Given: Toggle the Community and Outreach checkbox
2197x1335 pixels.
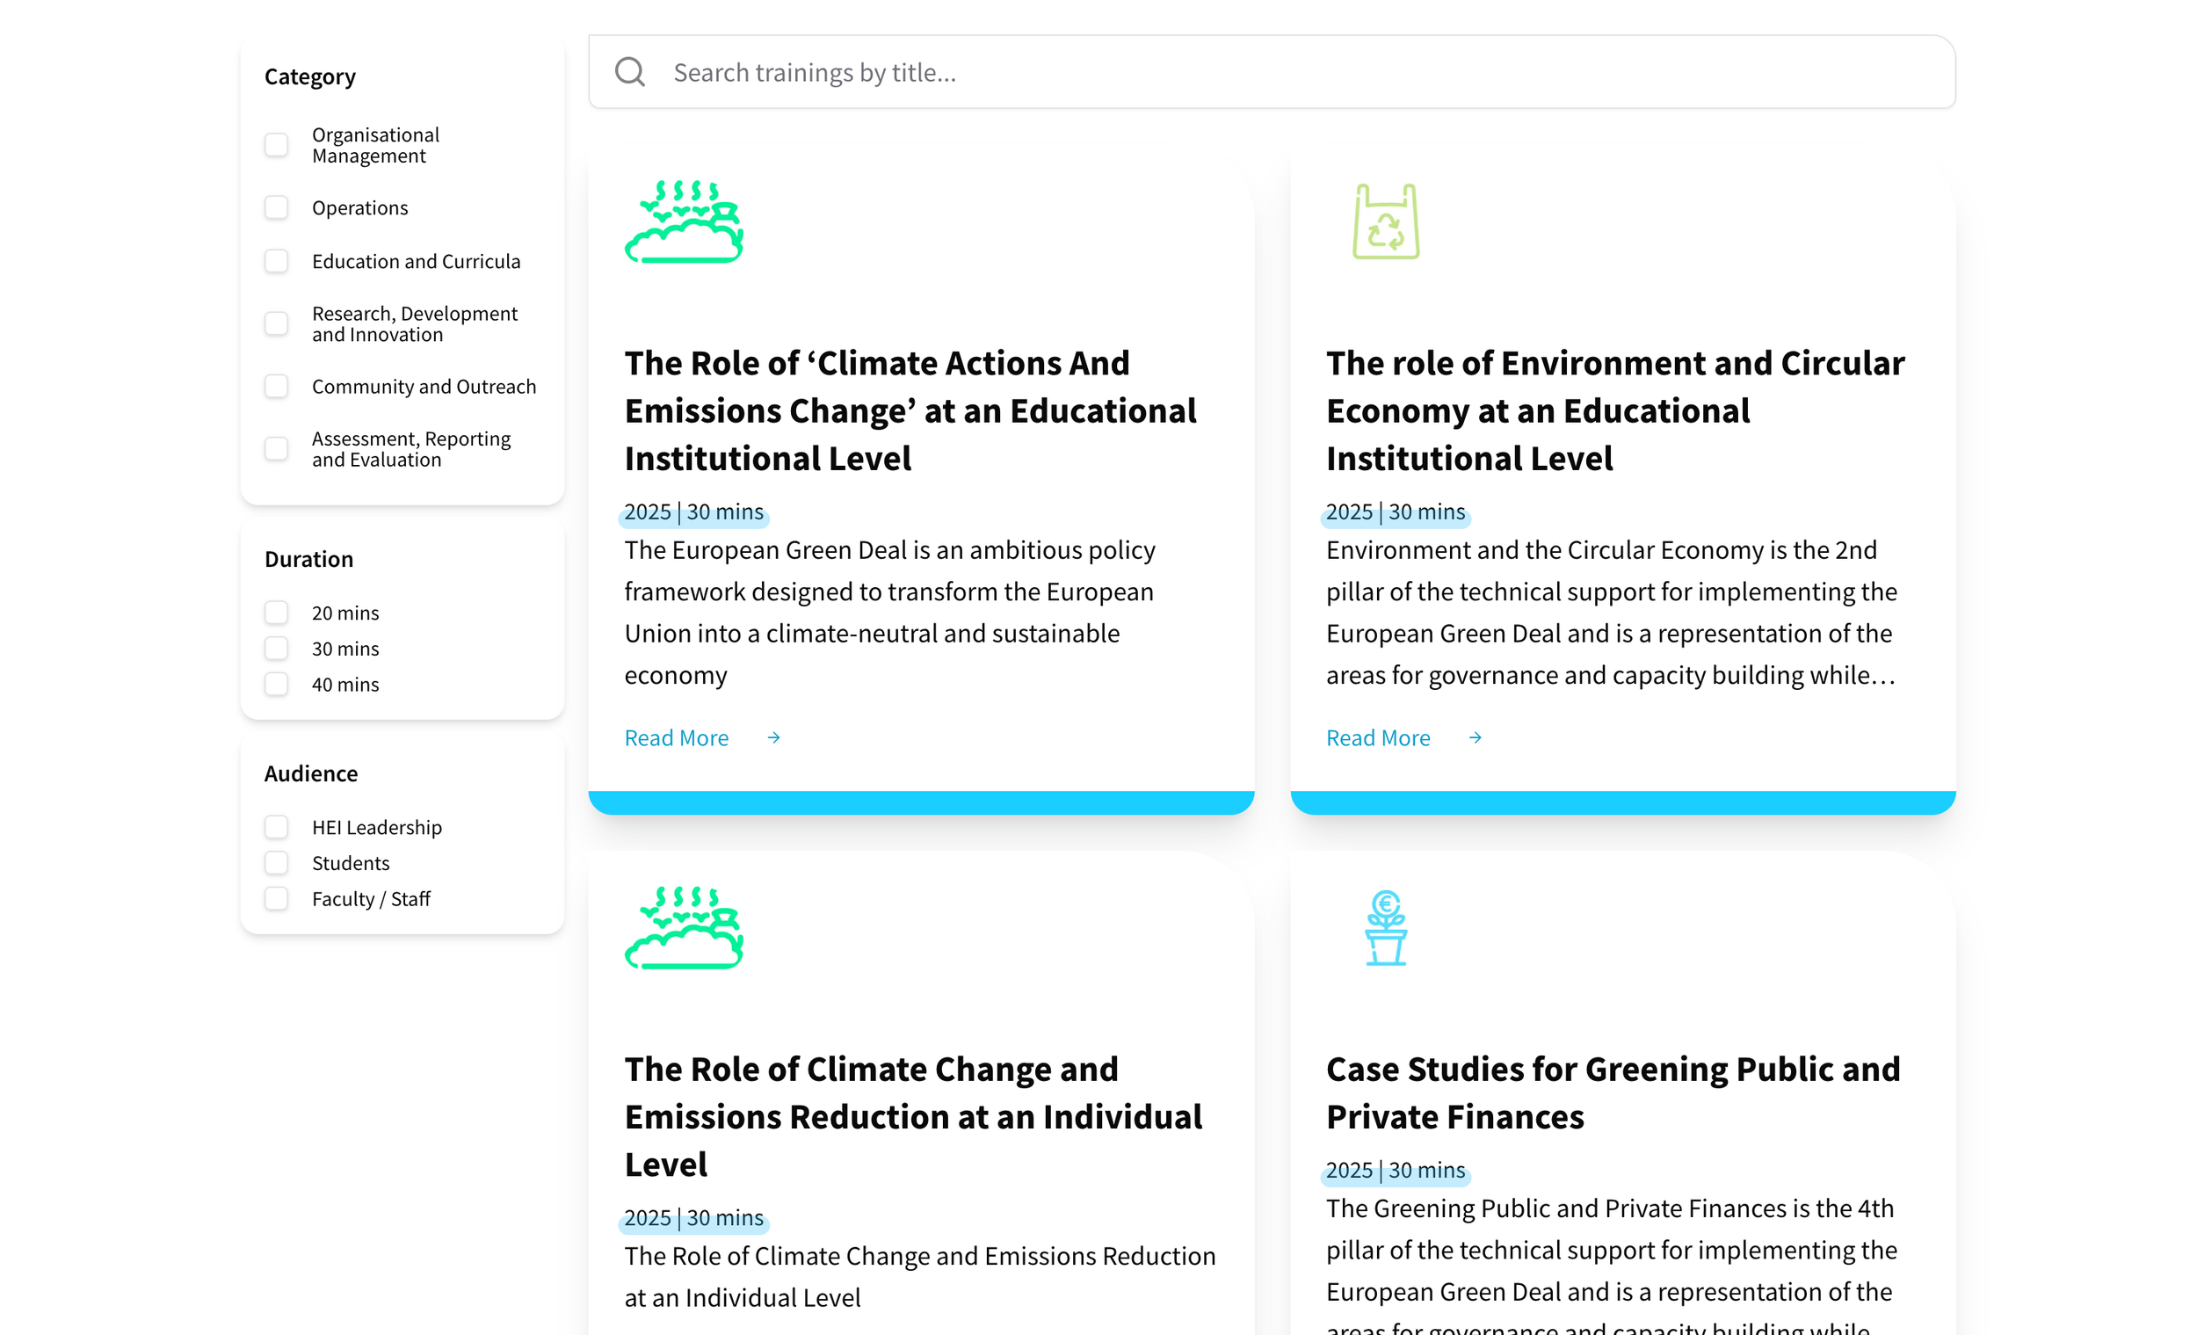Looking at the screenshot, I should [277, 386].
